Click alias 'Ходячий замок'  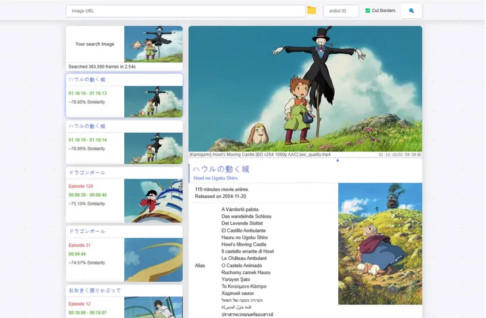pos(238,293)
